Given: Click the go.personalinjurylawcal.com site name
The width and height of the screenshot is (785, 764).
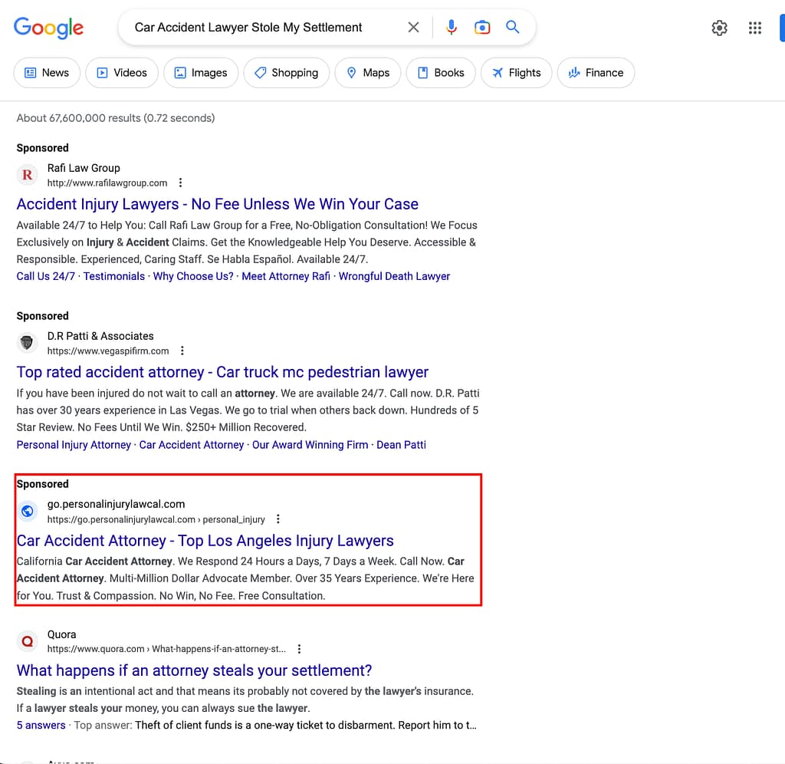Looking at the screenshot, I should click(117, 504).
